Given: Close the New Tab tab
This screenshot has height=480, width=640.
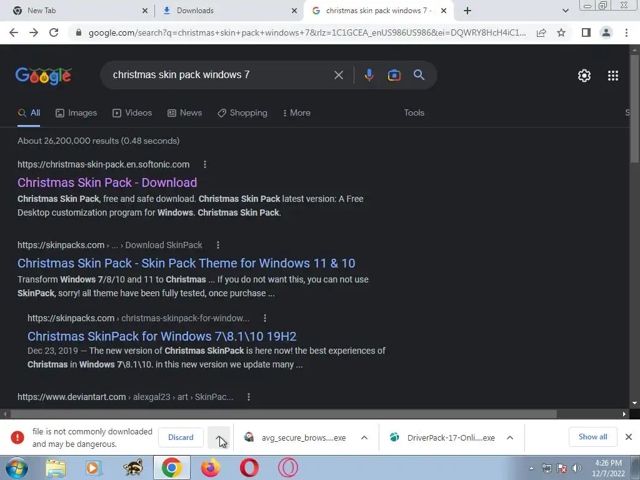Looking at the screenshot, I should 145,11.
